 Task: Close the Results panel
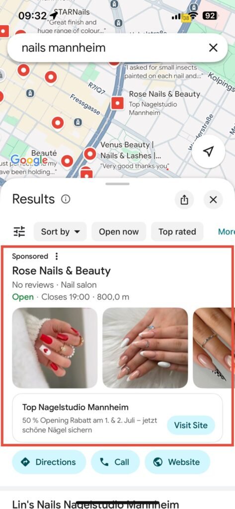[x=213, y=200]
